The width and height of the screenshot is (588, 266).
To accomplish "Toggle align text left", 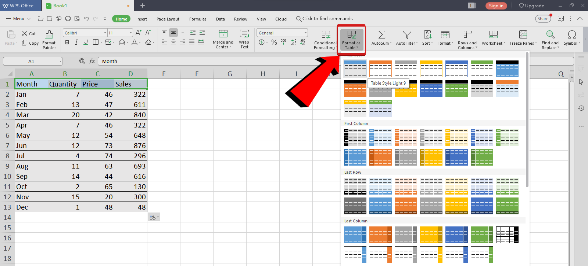I will tap(164, 42).
